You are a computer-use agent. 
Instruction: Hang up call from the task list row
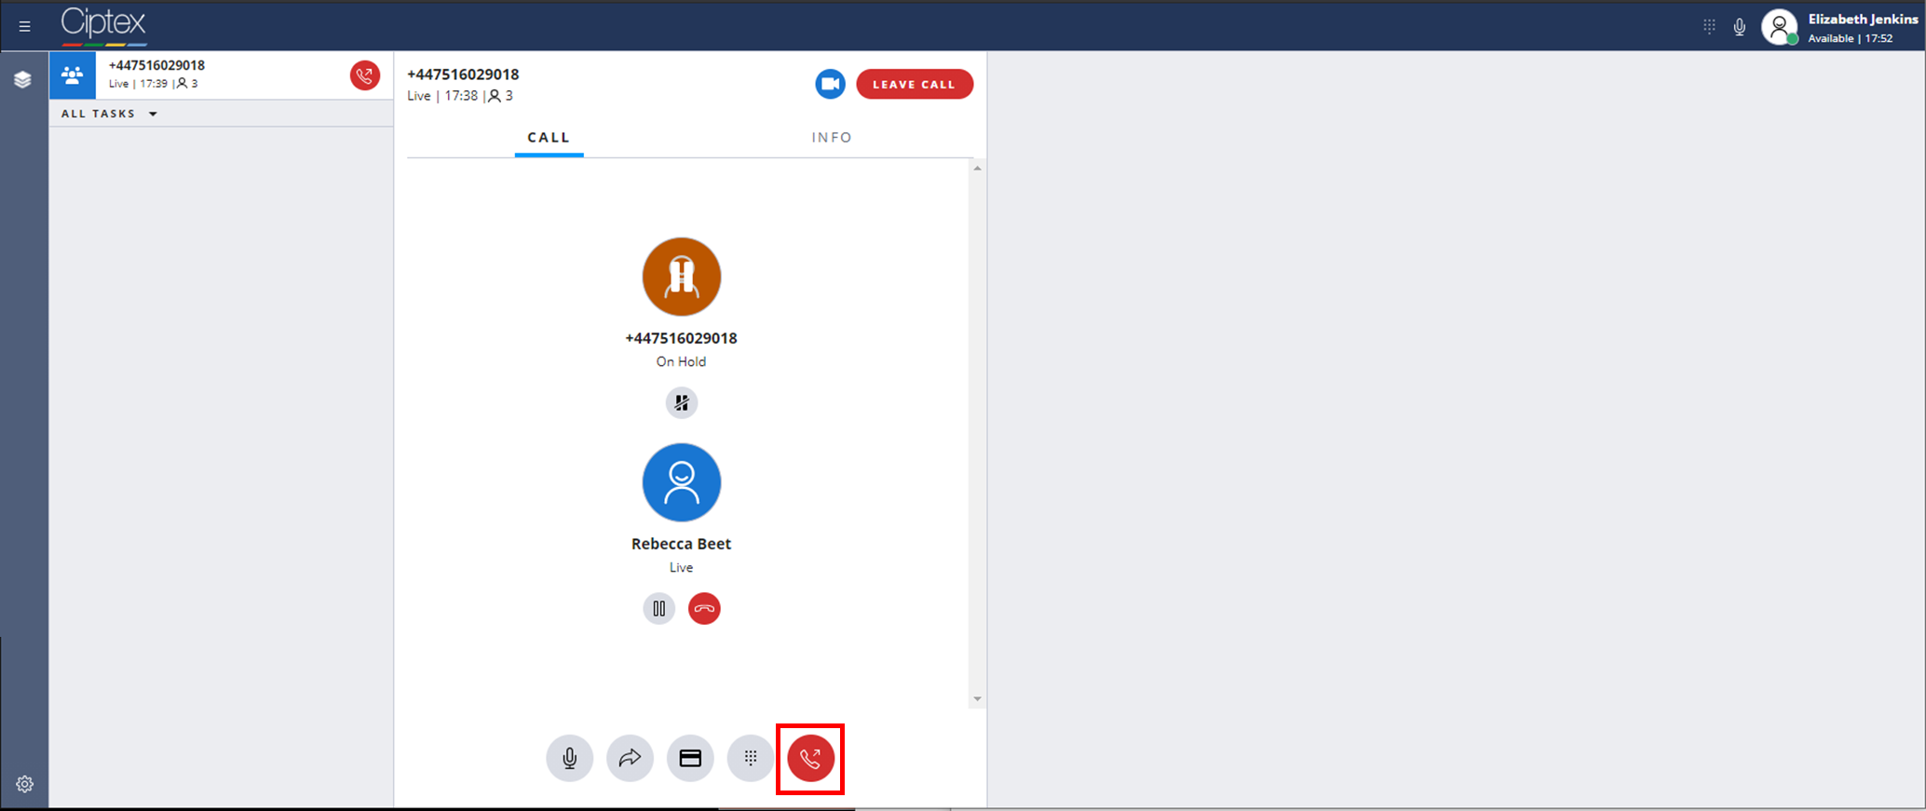click(365, 75)
